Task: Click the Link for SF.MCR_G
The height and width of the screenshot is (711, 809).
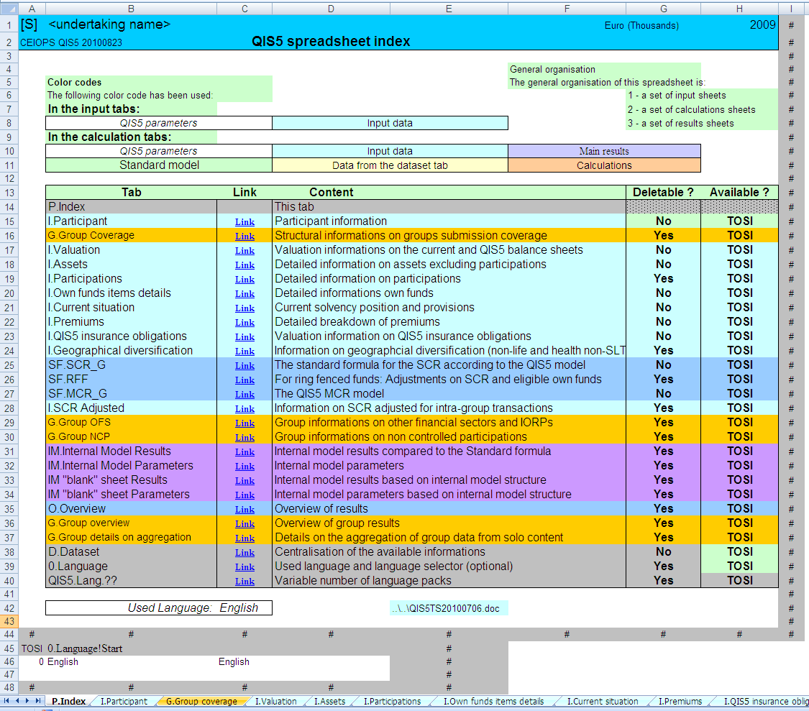Action: pos(244,395)
